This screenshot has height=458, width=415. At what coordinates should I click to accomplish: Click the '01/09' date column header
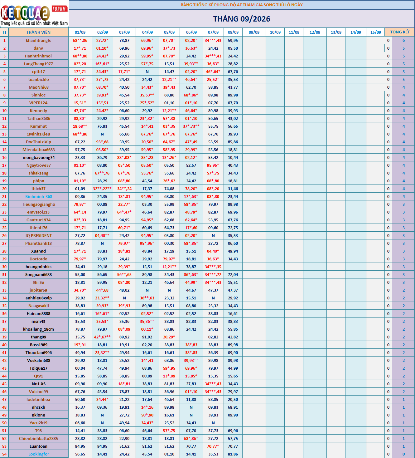[80, 32]
